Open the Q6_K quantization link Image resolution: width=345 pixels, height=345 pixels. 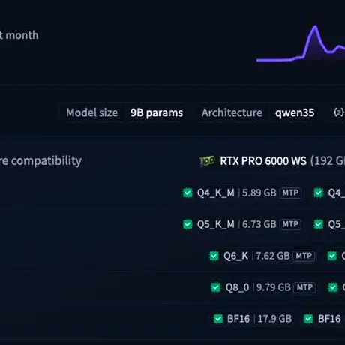236,256
